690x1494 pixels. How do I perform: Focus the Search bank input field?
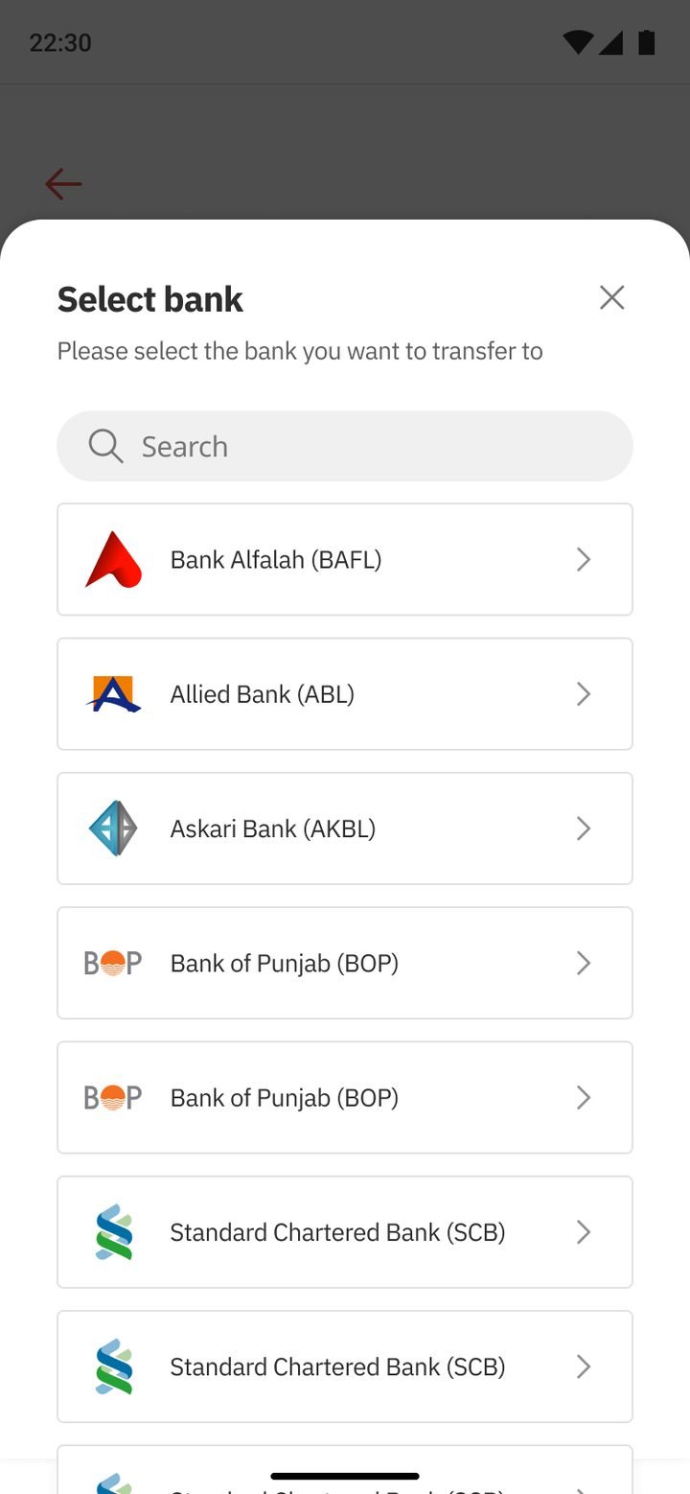tap(345, 446)
